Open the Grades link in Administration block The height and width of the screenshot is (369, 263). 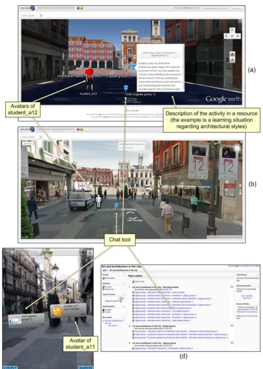(108, 310)
